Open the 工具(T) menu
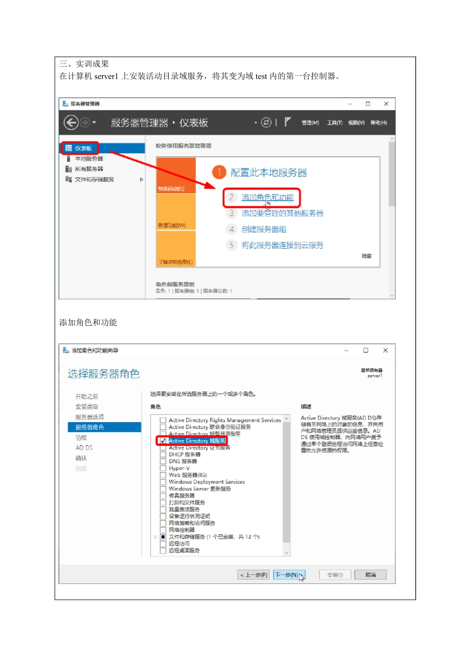Image resolution: width=470 pixels, height=665 pixels. tap(334, 123)
